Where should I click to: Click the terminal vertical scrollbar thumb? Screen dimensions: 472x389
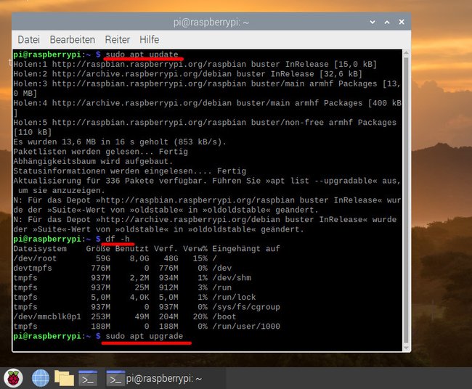tap(406, 200)
